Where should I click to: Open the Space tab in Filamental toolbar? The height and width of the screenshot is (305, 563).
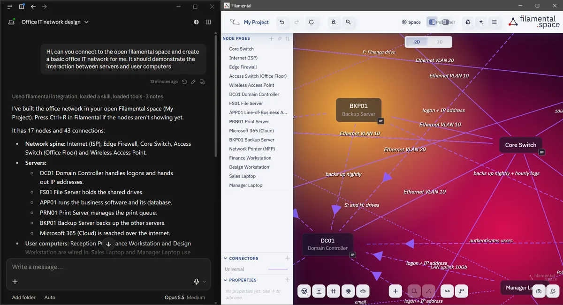click(411, 22)
